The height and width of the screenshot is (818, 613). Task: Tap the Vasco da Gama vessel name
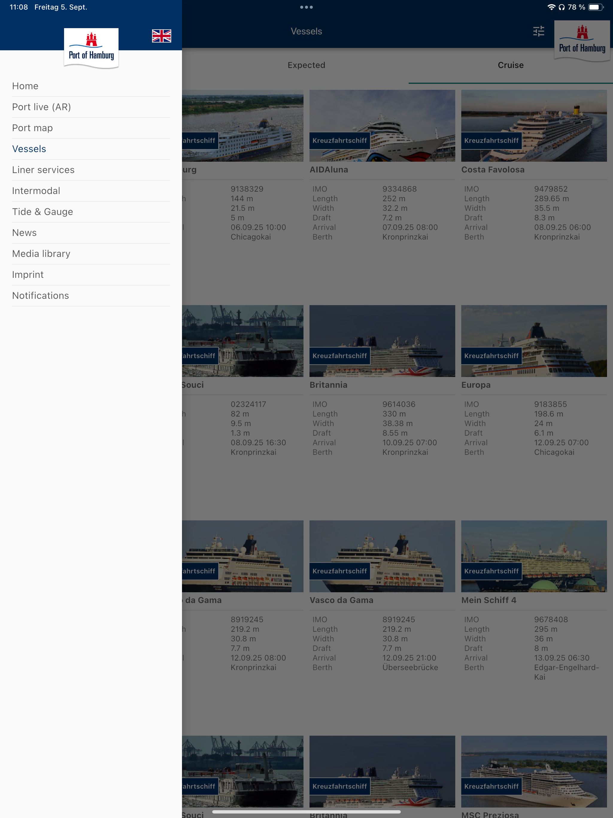click(x=341, y=600)
